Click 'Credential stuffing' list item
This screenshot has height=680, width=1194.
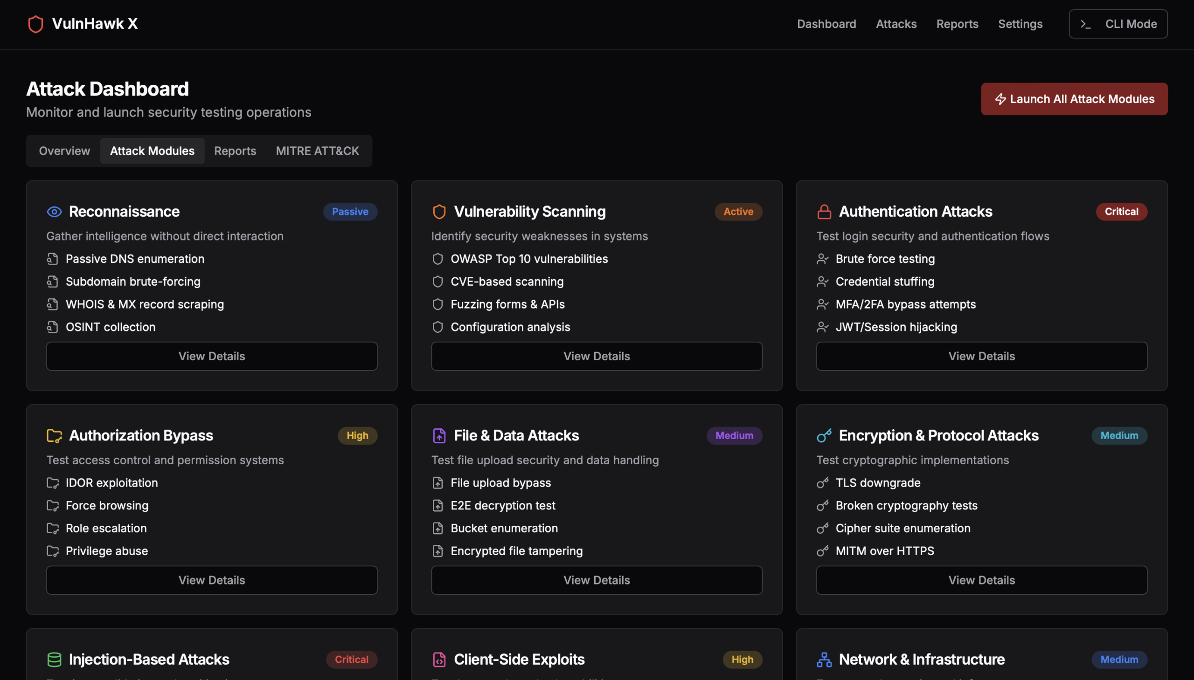(x=885, y=282)
